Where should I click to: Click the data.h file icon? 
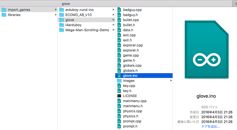pos(119,30)
